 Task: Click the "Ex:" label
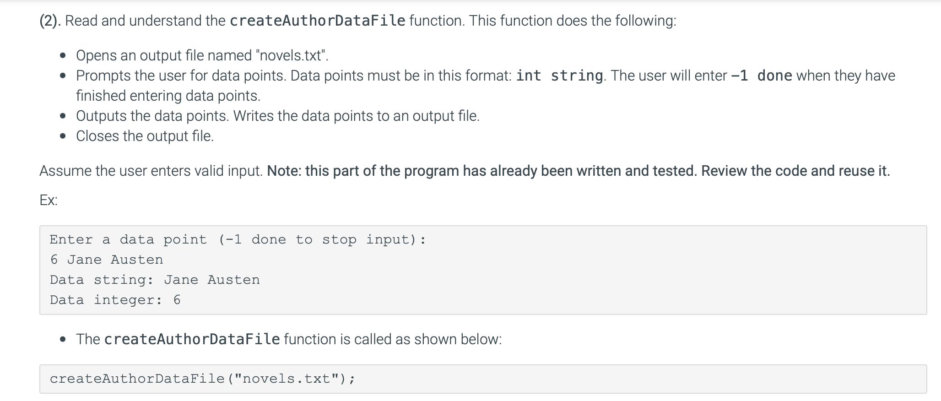tap(49, 200)
